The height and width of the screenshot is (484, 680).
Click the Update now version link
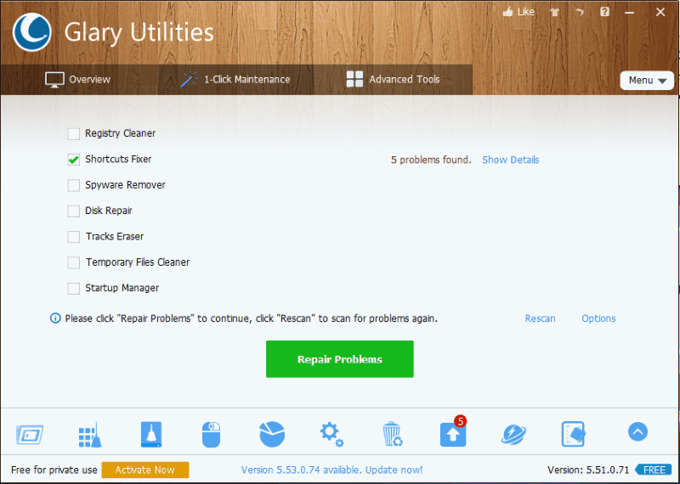click(x=331, y=470)
